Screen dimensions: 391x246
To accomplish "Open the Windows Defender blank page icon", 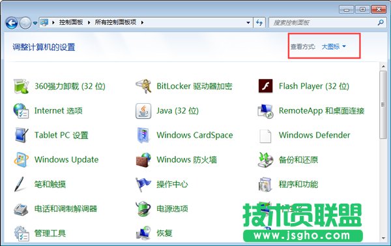I will pyautogui.click(x=265, y=136).
